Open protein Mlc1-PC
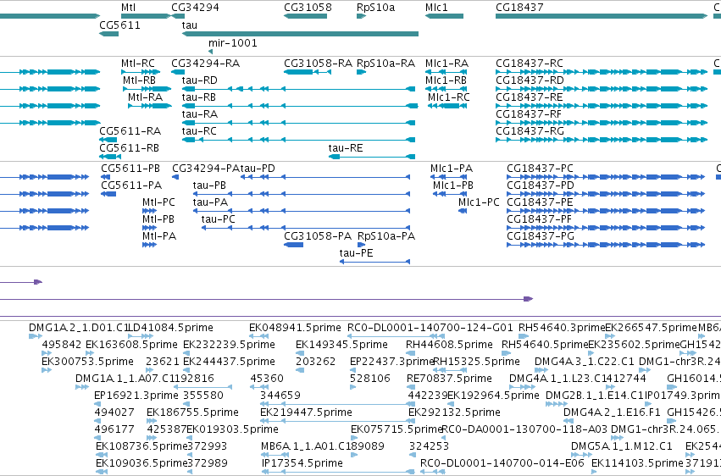721x476 pixels. 479,202
